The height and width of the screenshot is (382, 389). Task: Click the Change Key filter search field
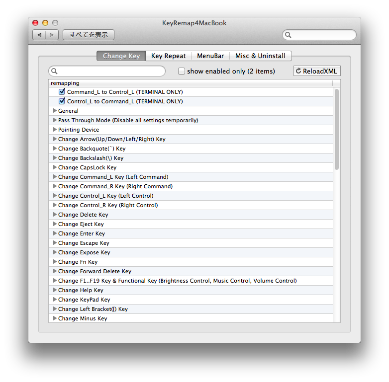(x=107, y=72)
